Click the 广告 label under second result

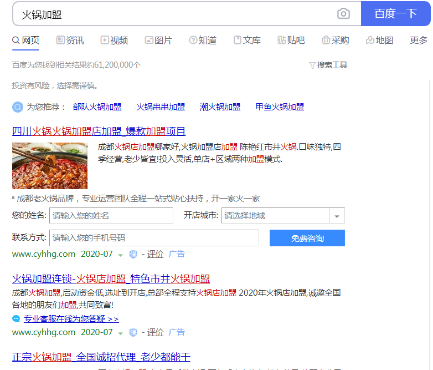[177, 332]
